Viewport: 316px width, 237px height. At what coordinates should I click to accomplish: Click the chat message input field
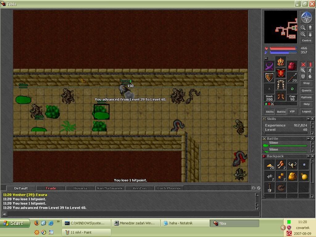(133, 214)
